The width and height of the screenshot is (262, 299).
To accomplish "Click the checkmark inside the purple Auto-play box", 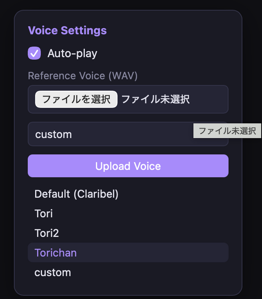I will click(x=34, y=53).
